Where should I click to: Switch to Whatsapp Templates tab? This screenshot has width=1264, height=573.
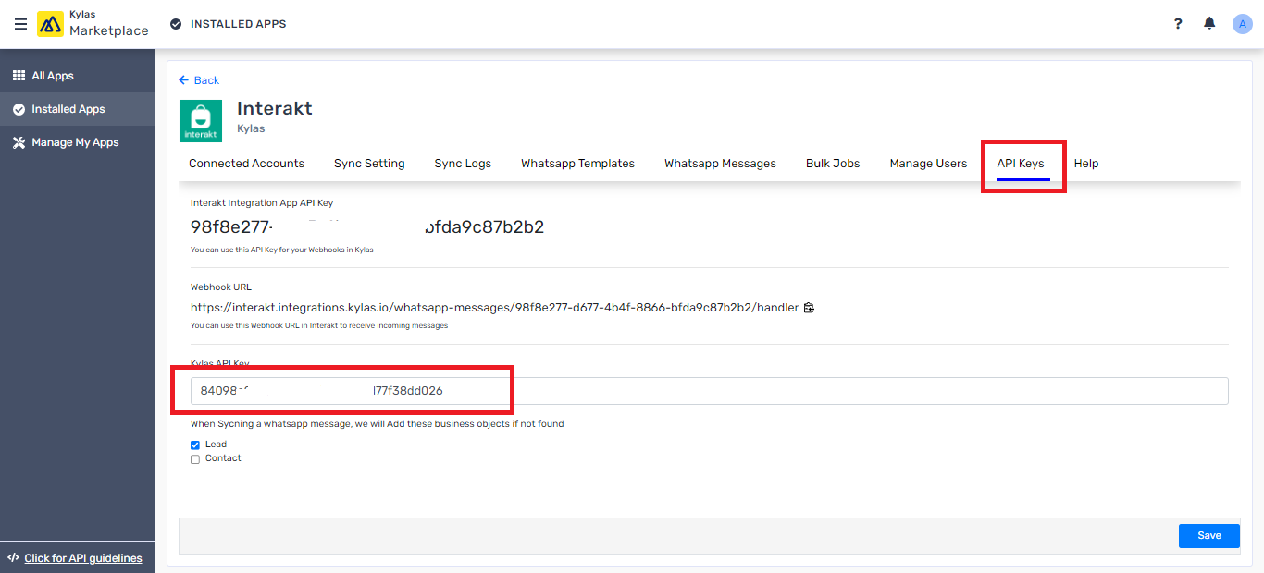click(x=577, y=163)
